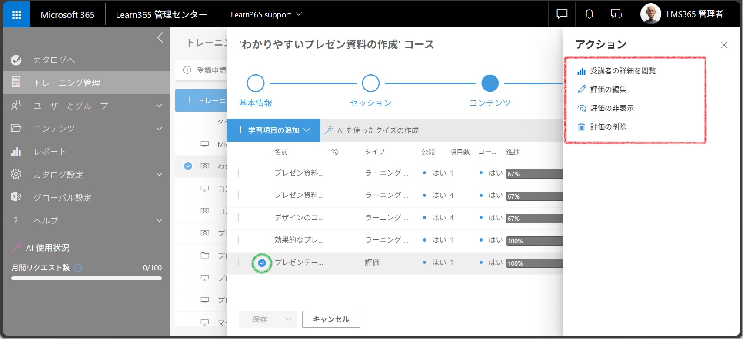Click the Microsoft 365 header link
This screenshot has height=339, width=743.
[x=67, y=15]
